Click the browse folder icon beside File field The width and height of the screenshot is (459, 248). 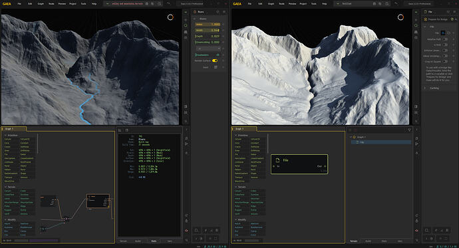[449, 33]
